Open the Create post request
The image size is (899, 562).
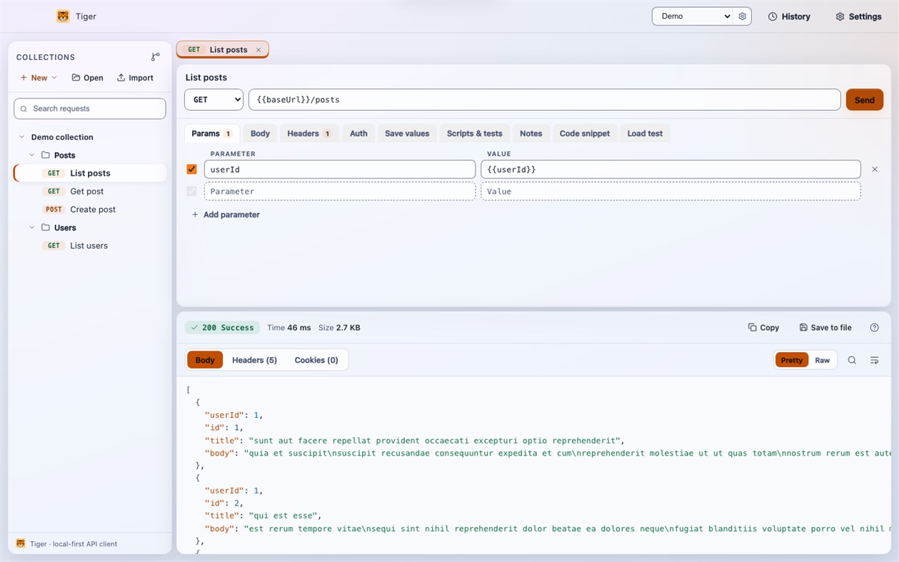pos(90,209)
